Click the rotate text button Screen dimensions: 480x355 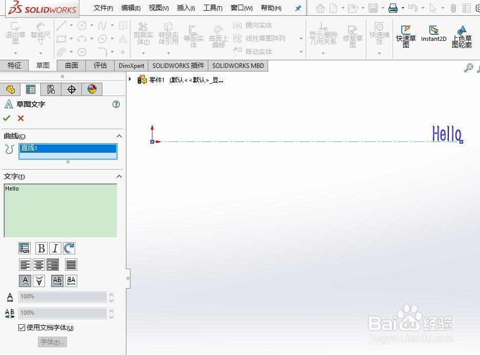[x=69, y=248]
